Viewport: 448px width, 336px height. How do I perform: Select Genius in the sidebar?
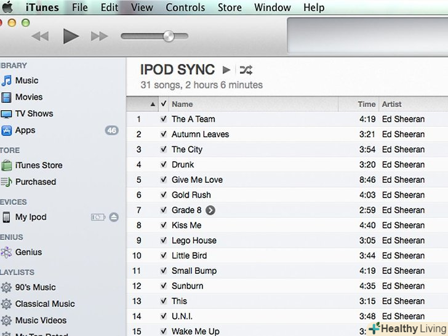pyautogui.click(x=28, y=252)
